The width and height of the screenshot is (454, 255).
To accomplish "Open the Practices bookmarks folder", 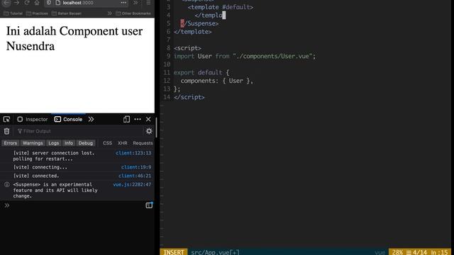I will click(x=37, y=13).
